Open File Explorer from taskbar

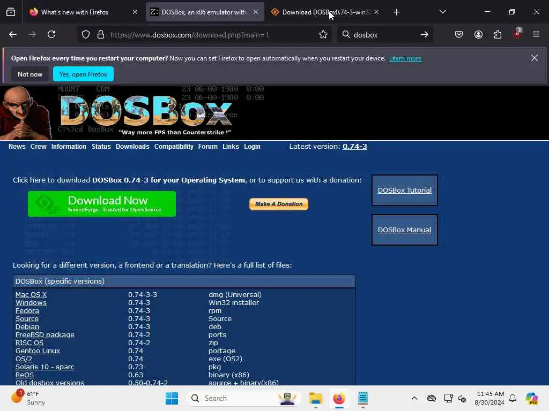click(315, 398)
